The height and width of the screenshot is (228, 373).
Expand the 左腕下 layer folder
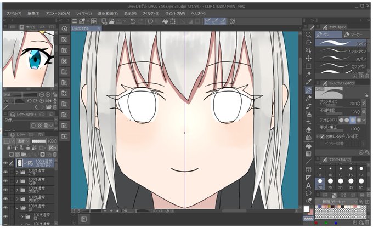[17, 190]
